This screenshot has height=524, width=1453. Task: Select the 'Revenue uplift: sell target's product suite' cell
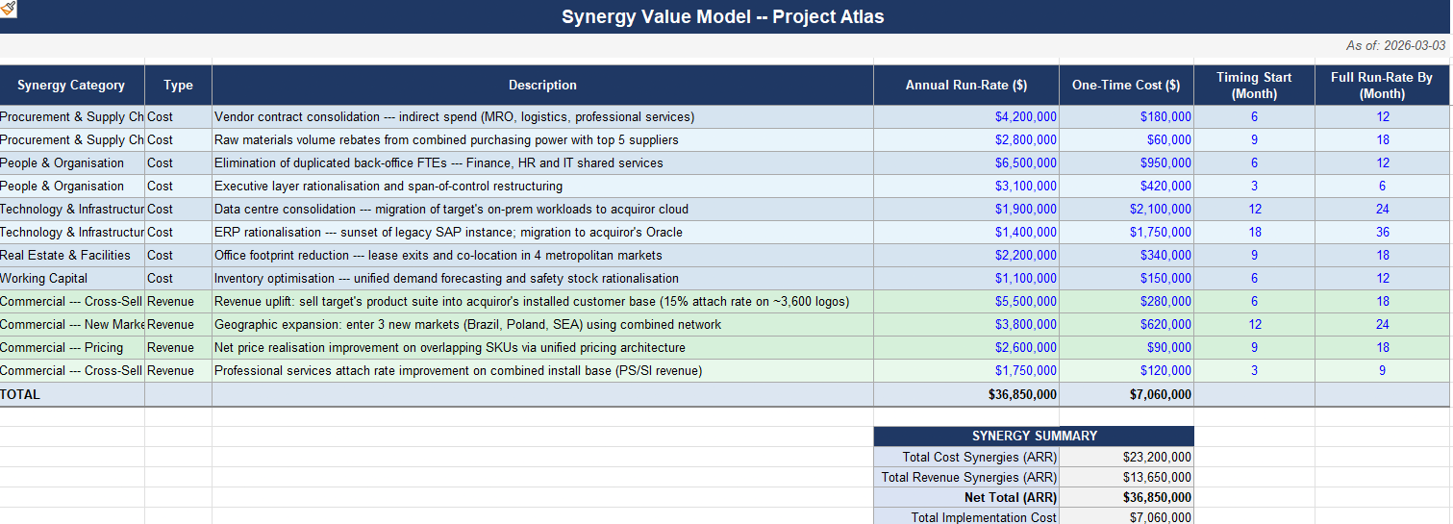542,302
